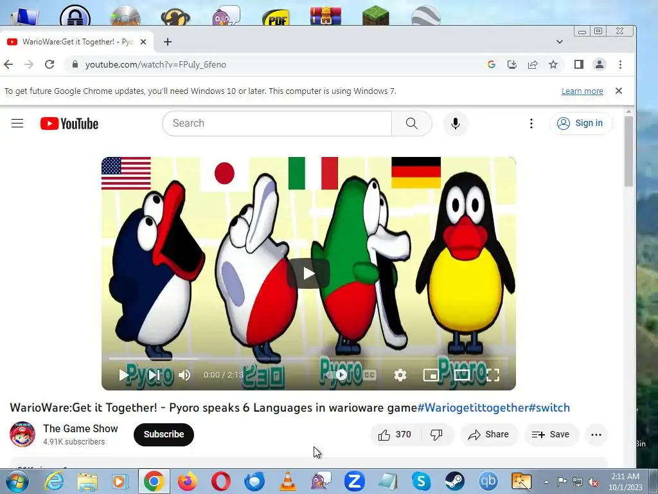Open Skype from taskbar
The image size is (658, 494).
(x=422, y=481)
